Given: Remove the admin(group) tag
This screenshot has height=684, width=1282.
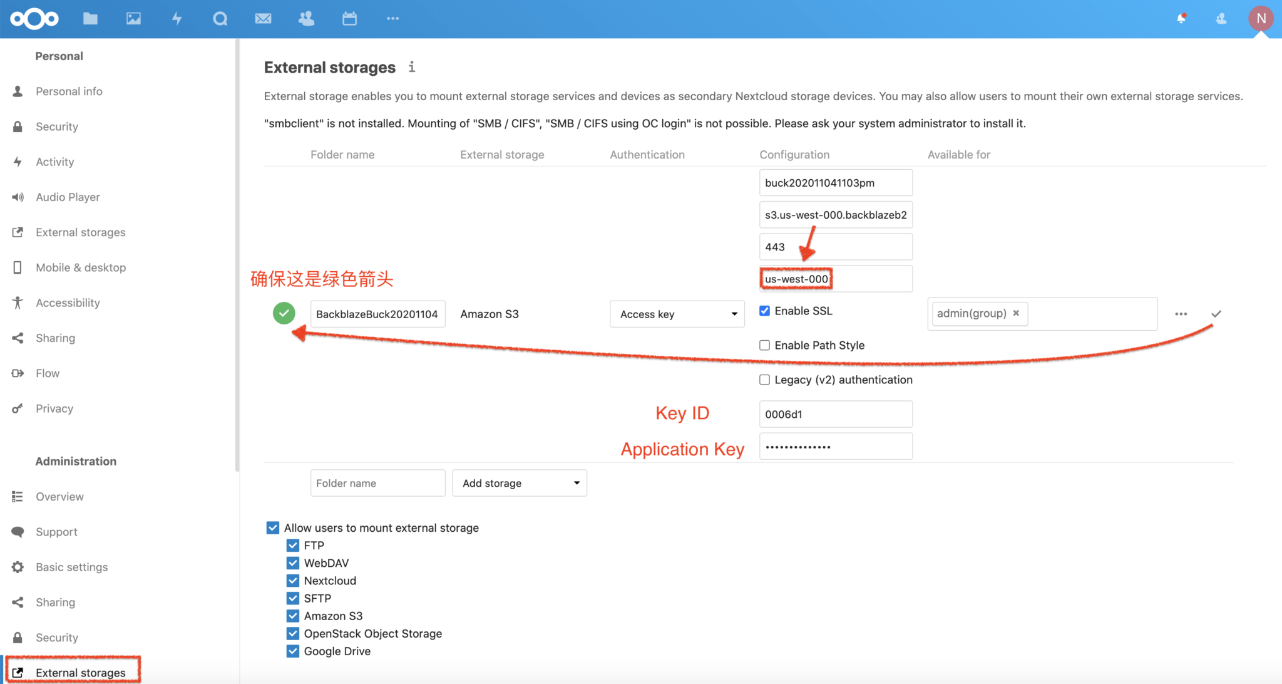Looking at the screenshot, I should pos(1016,313).
